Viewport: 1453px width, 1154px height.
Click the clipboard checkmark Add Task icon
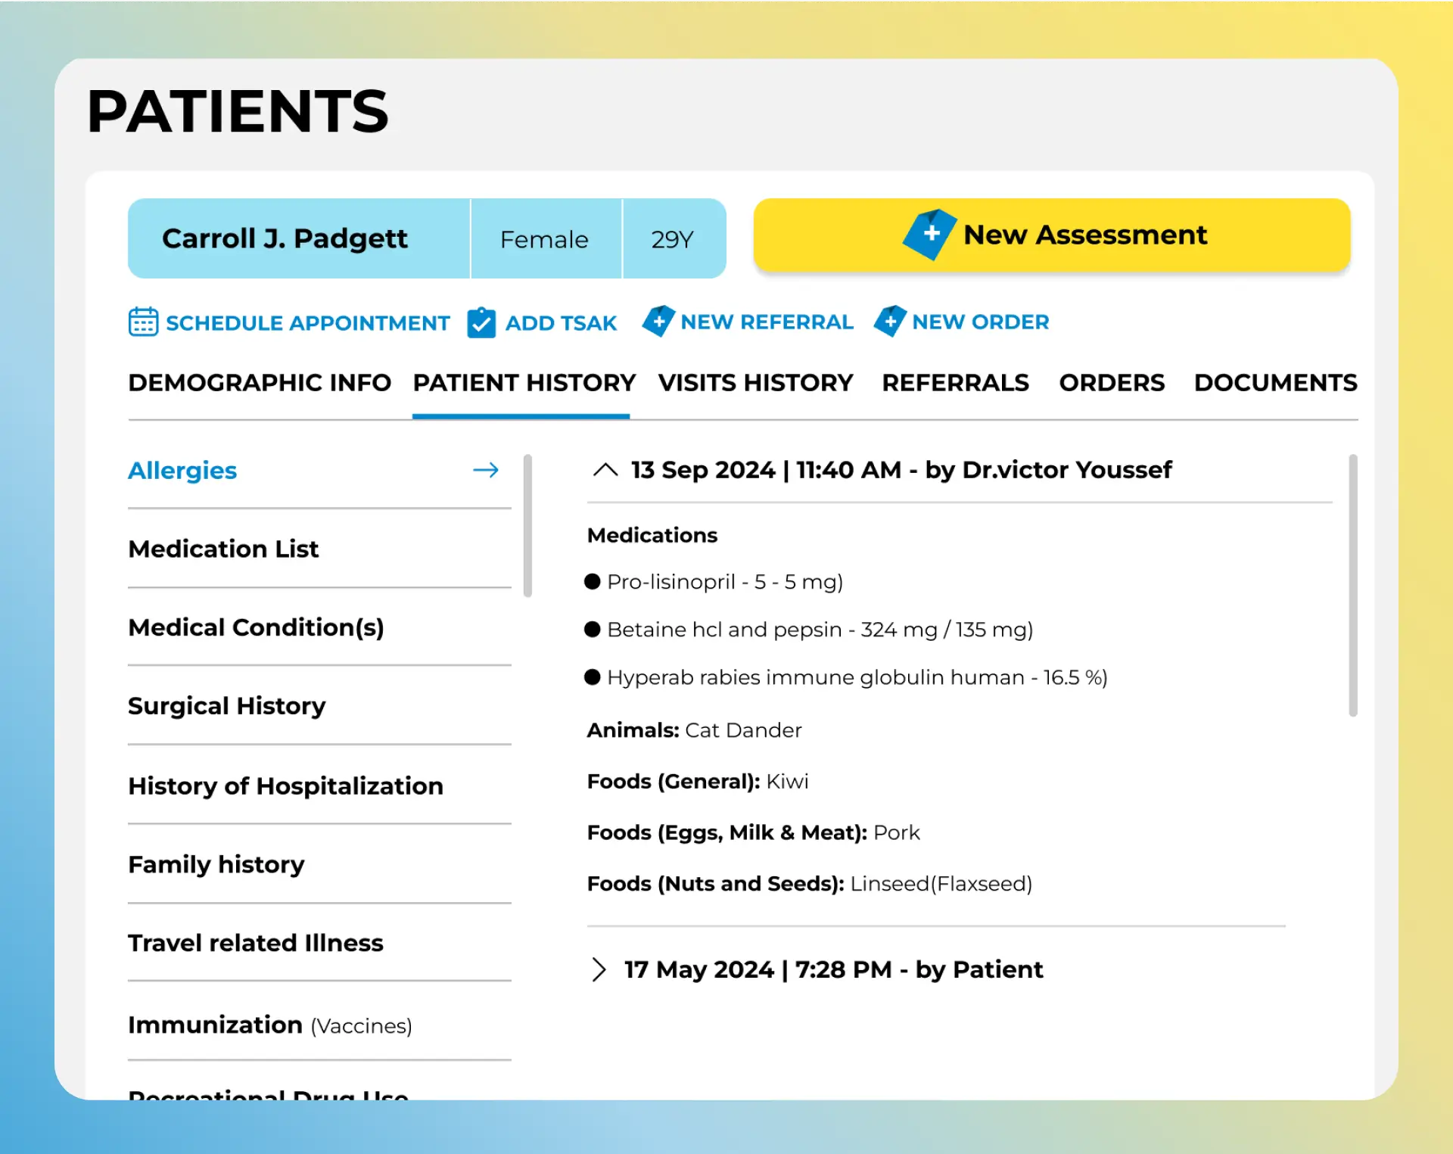(x=481, y=323)
